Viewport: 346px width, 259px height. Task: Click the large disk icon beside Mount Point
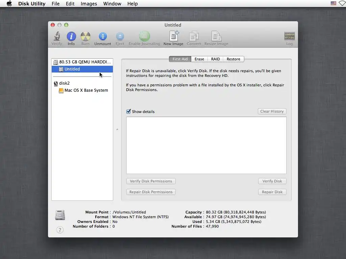tap(60, 215)
